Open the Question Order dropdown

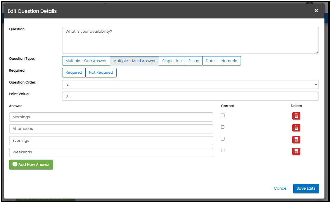pos(190,84)
